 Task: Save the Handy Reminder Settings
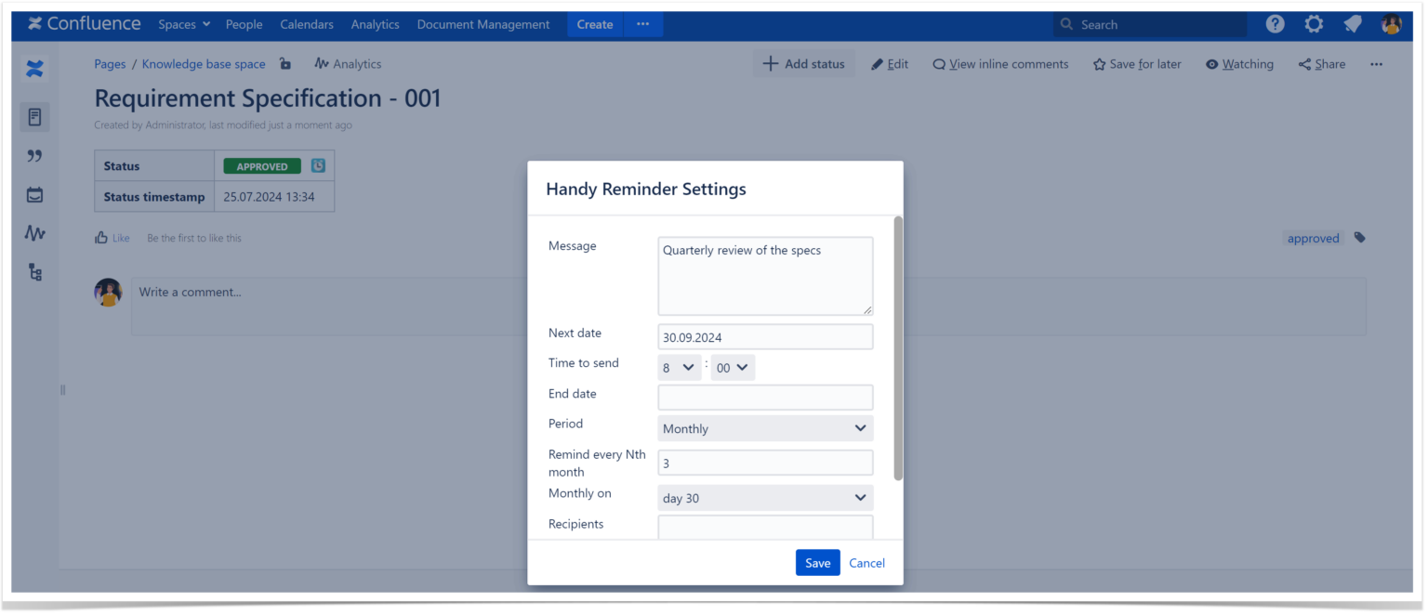[817, 563]
